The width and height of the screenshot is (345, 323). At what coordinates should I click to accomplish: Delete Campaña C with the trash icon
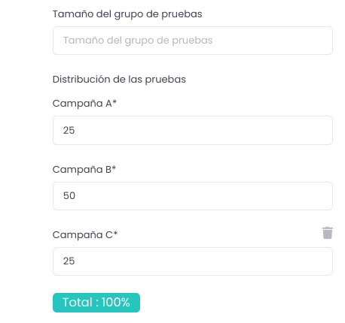coord(327,233)
